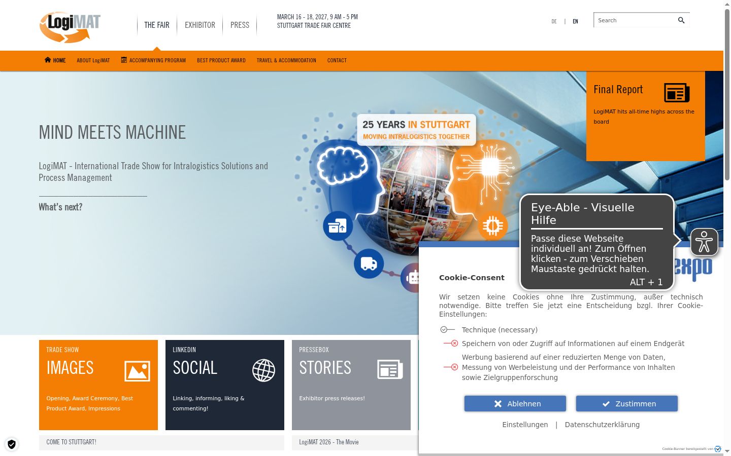Click the 'What's next?' link
The height and width of the screenshot is (456, 731).
[60, 207]
